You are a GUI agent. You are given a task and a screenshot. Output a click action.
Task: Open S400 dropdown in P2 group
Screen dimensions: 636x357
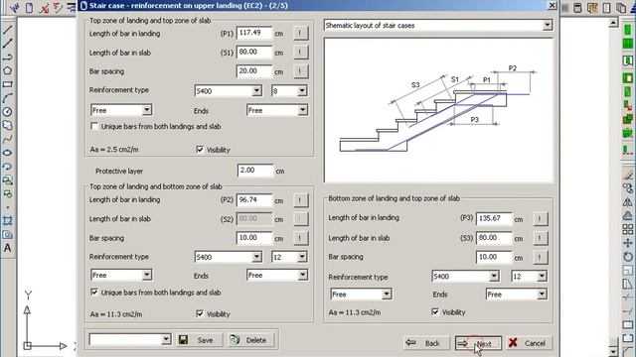[256, 257]
